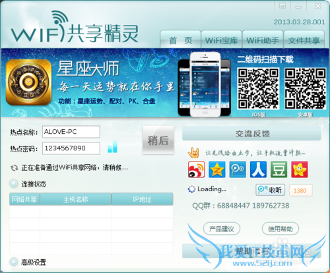Screen dimensions: 330x273
Task: Switch to the 文件共享 tab
Action: [x=304, y=40]
